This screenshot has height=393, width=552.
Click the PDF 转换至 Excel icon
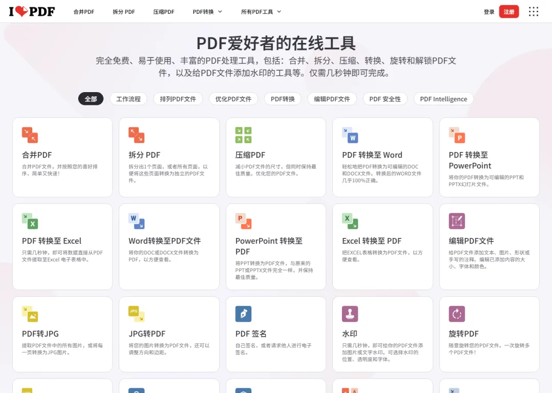[x=30, y=221]
